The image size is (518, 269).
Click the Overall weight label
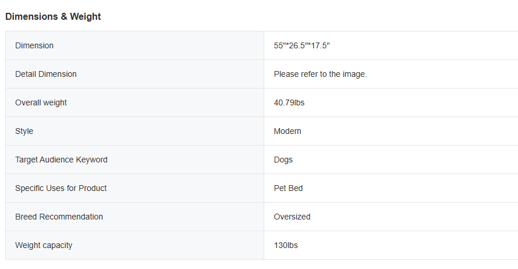(41, 102)
